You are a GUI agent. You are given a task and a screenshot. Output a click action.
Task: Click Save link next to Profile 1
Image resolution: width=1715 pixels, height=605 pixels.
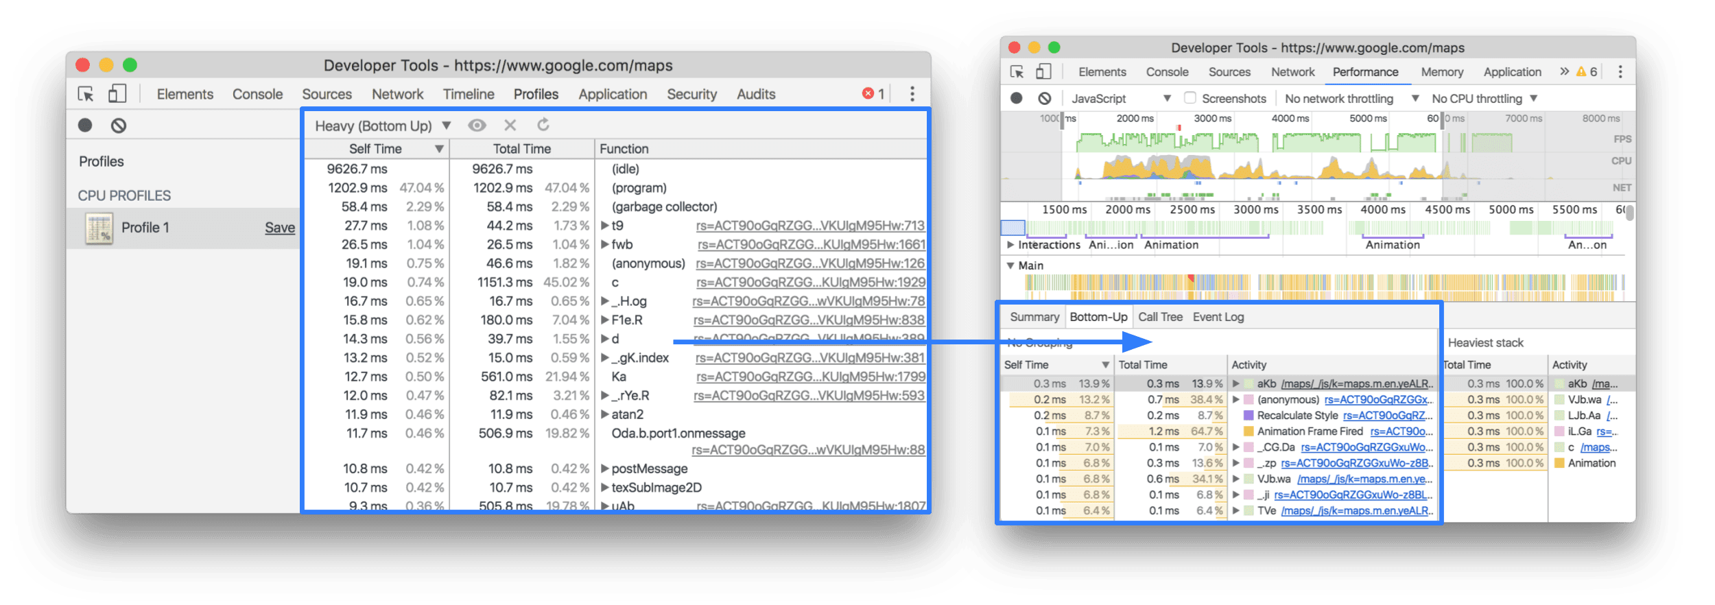(x=280, y=228)
